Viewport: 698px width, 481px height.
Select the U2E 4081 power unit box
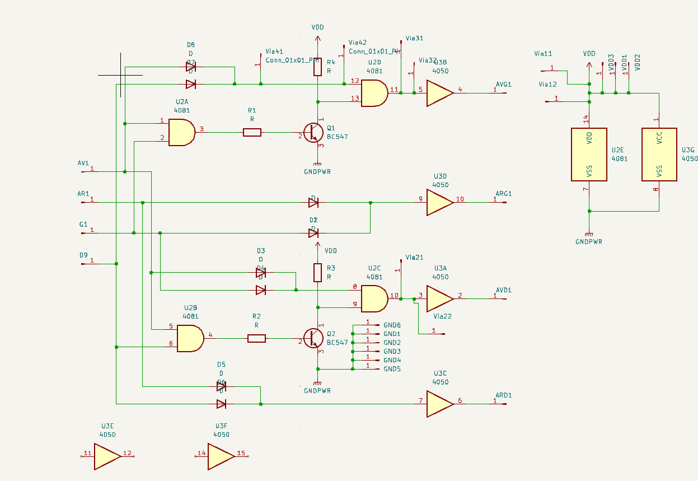[589, 155]
